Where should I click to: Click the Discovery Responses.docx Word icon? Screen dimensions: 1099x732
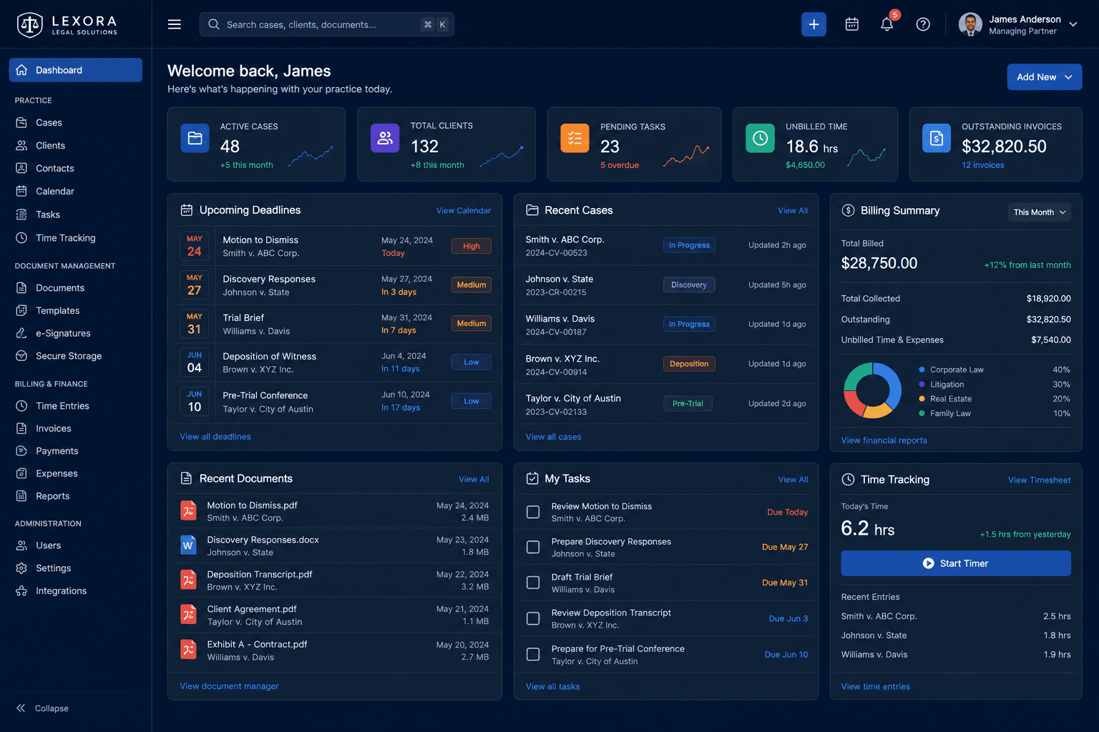pos(188,545)
